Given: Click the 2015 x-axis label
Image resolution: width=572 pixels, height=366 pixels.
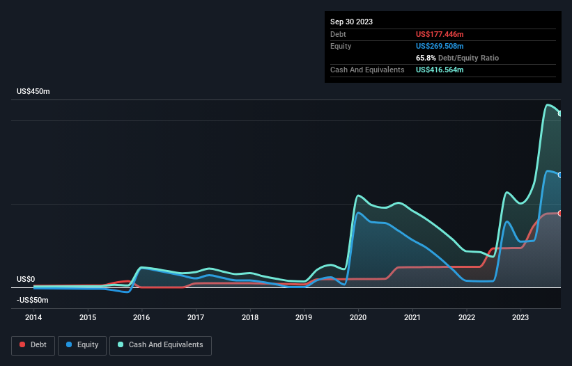Looking at the screenshot, I should click(88, 317).
